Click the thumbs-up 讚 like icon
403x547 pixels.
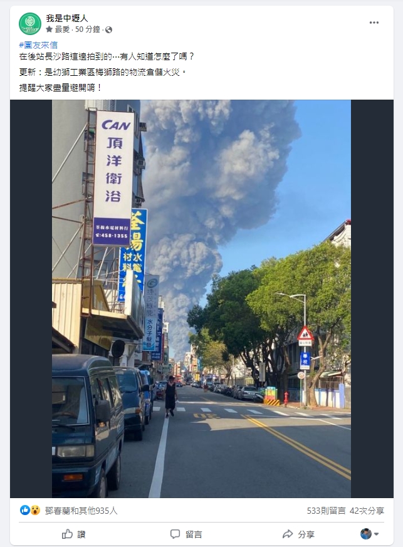[x=67, y=534]
